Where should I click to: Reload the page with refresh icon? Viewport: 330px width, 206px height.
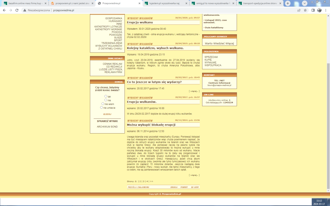17,10
